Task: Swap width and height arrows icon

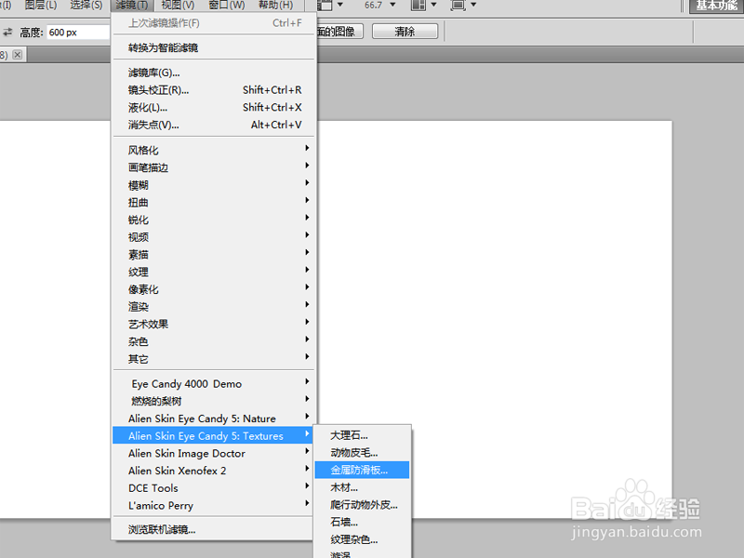Action: click(x=7, y=32)
